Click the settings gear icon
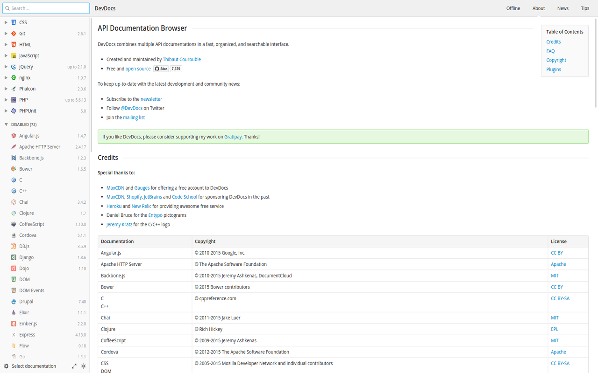598x373 pixels. point(6,366)
